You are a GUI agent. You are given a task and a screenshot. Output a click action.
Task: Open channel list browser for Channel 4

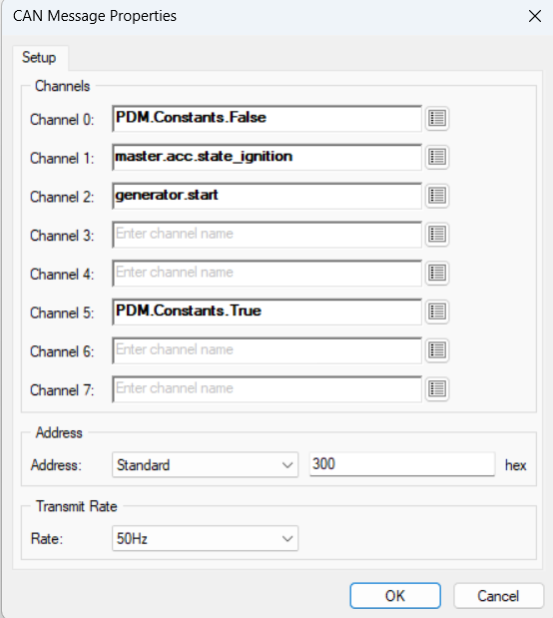pos(437,273)
